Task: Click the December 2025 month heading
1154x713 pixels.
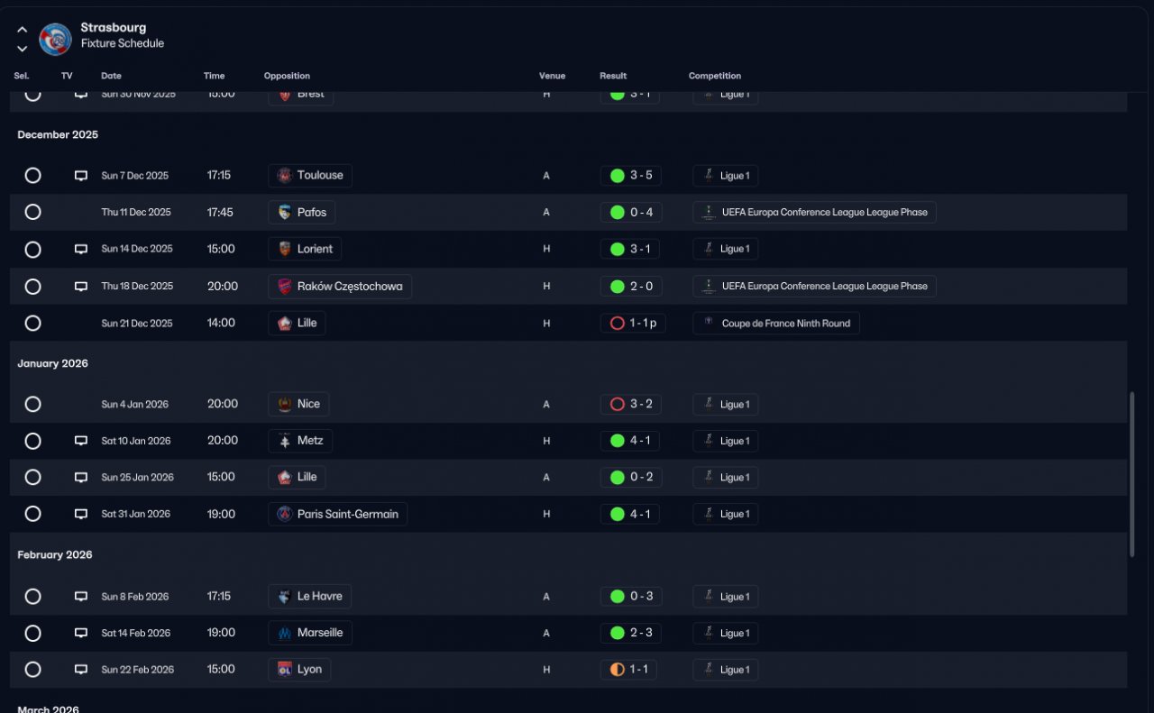Action: click(x=58, y=134)
